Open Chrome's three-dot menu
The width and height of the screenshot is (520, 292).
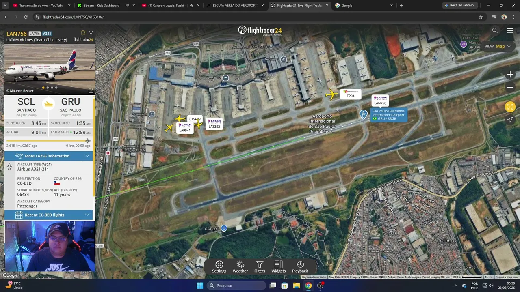tap(513, 17)
